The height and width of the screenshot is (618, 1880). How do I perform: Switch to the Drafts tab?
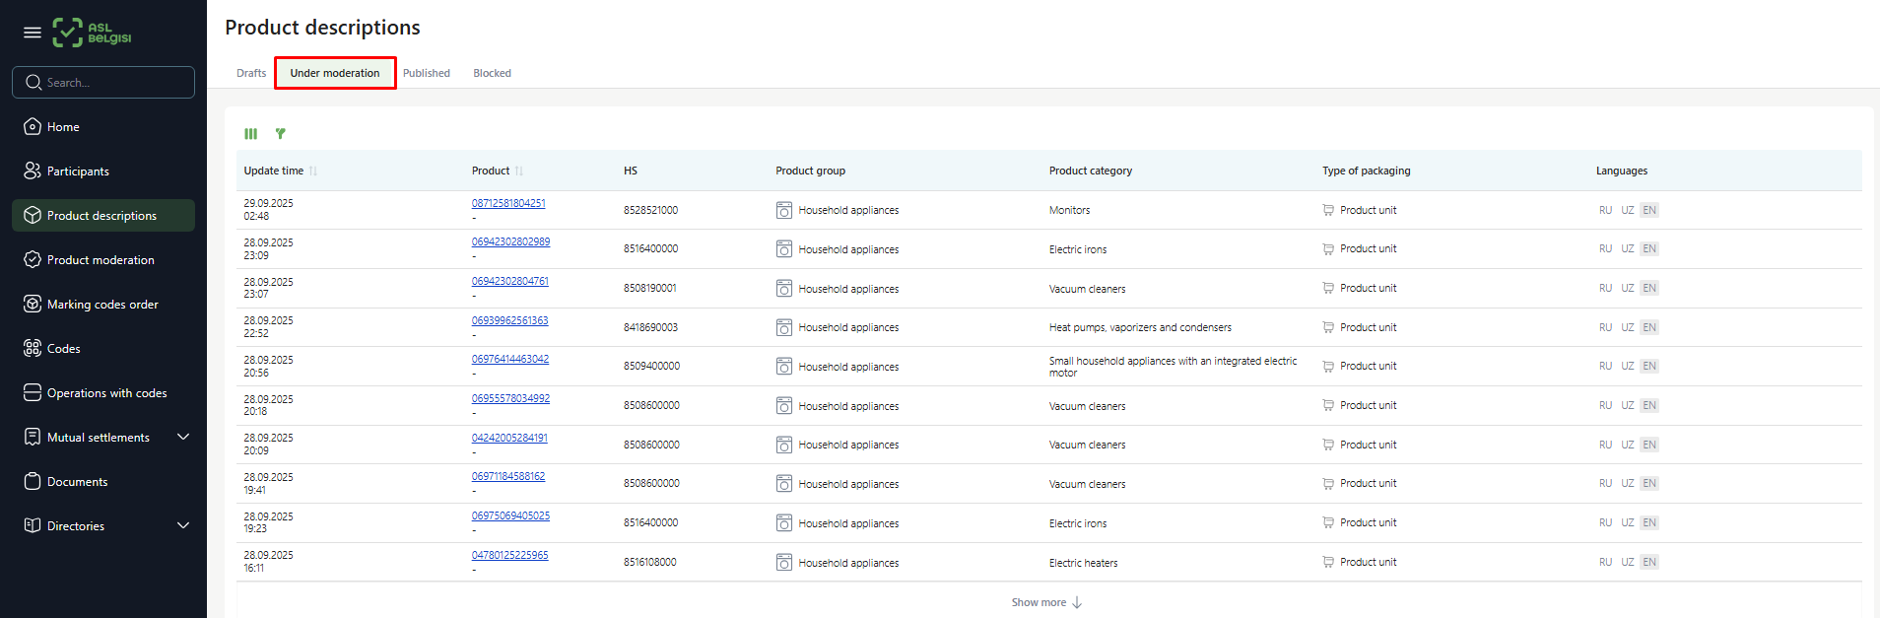click(251, 74)
